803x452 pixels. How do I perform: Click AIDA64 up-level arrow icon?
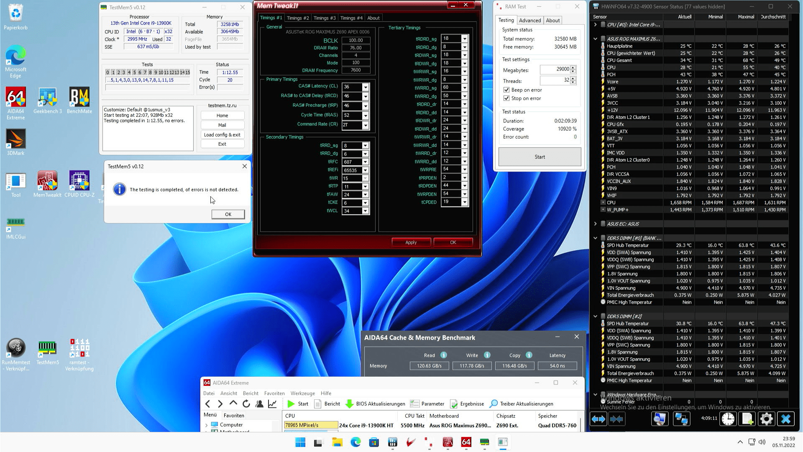[233, 403]
